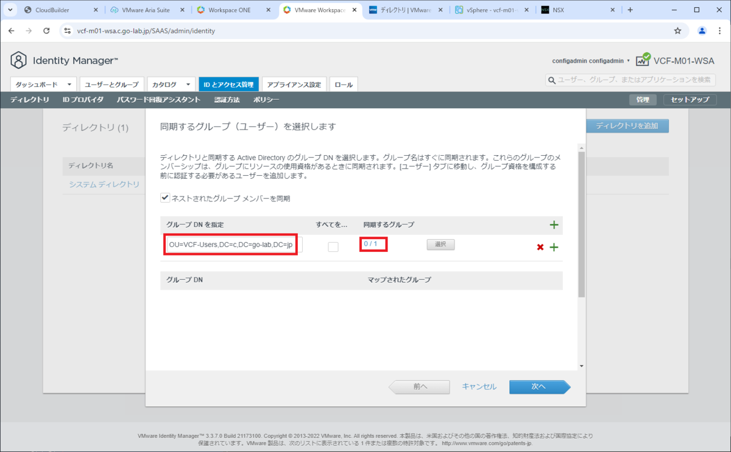
Task: Click the 前へ back button
Action: coord(419,387)
